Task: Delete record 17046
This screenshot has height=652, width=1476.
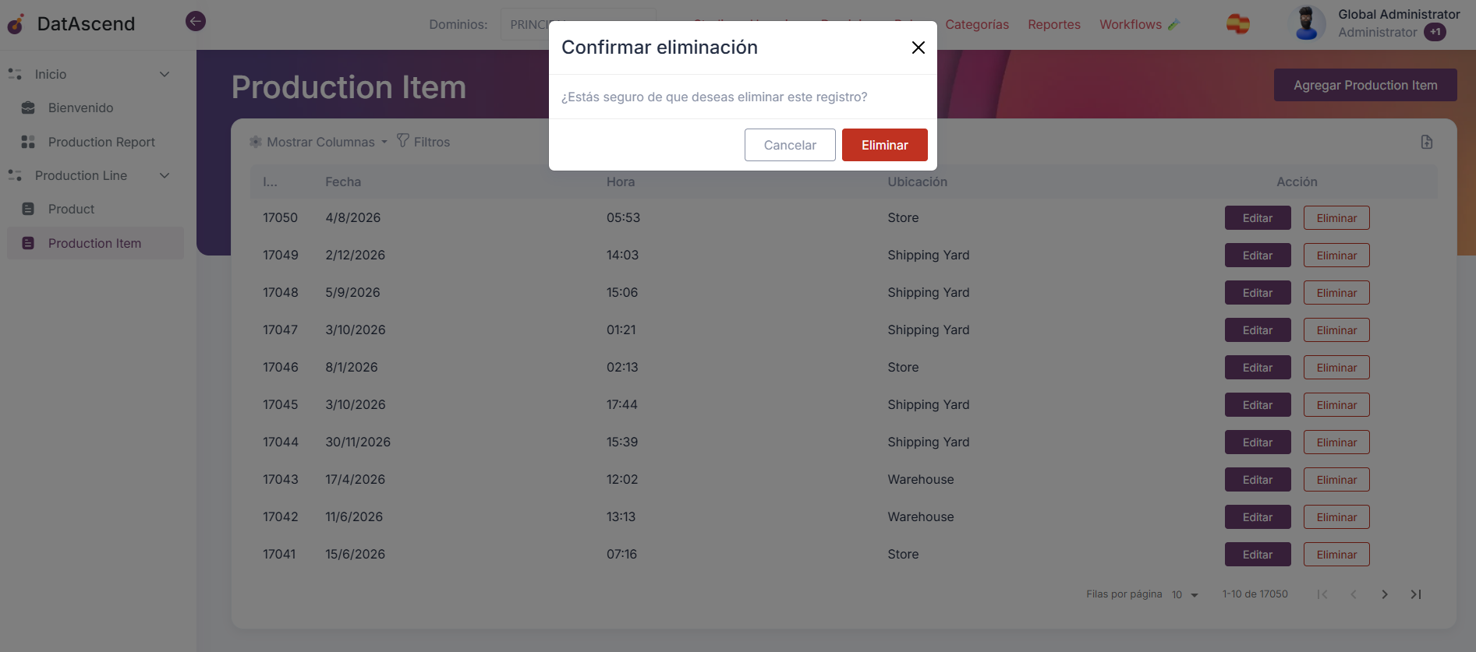Action: 1336,368
